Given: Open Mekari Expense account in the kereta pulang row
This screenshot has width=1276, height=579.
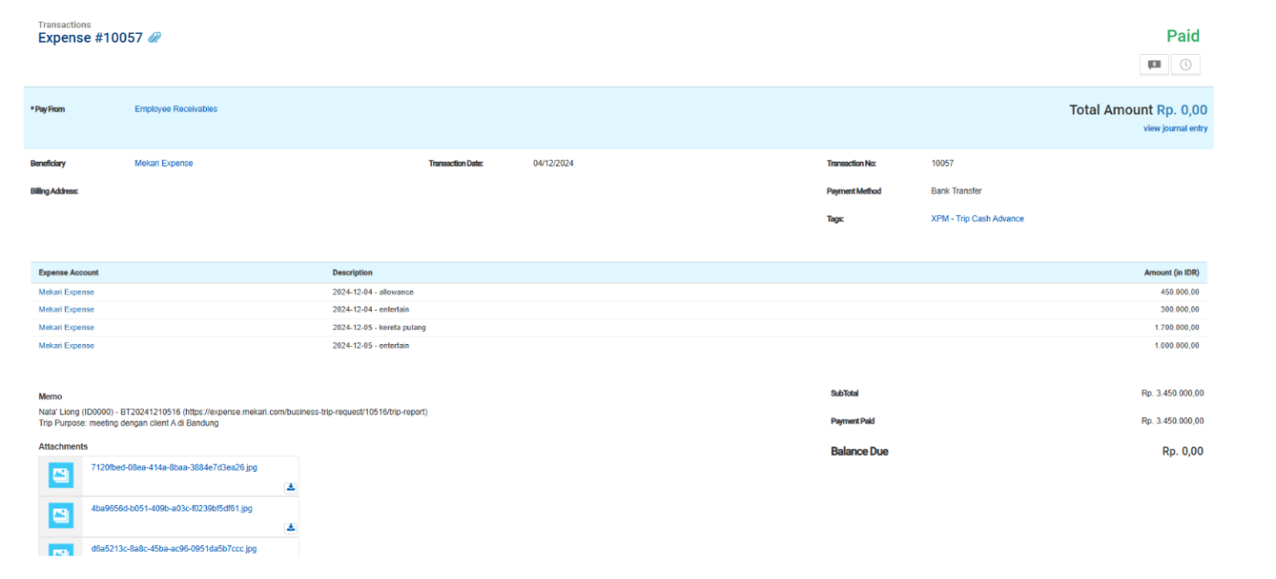Looking at the screenshot, I should (66, 327).
